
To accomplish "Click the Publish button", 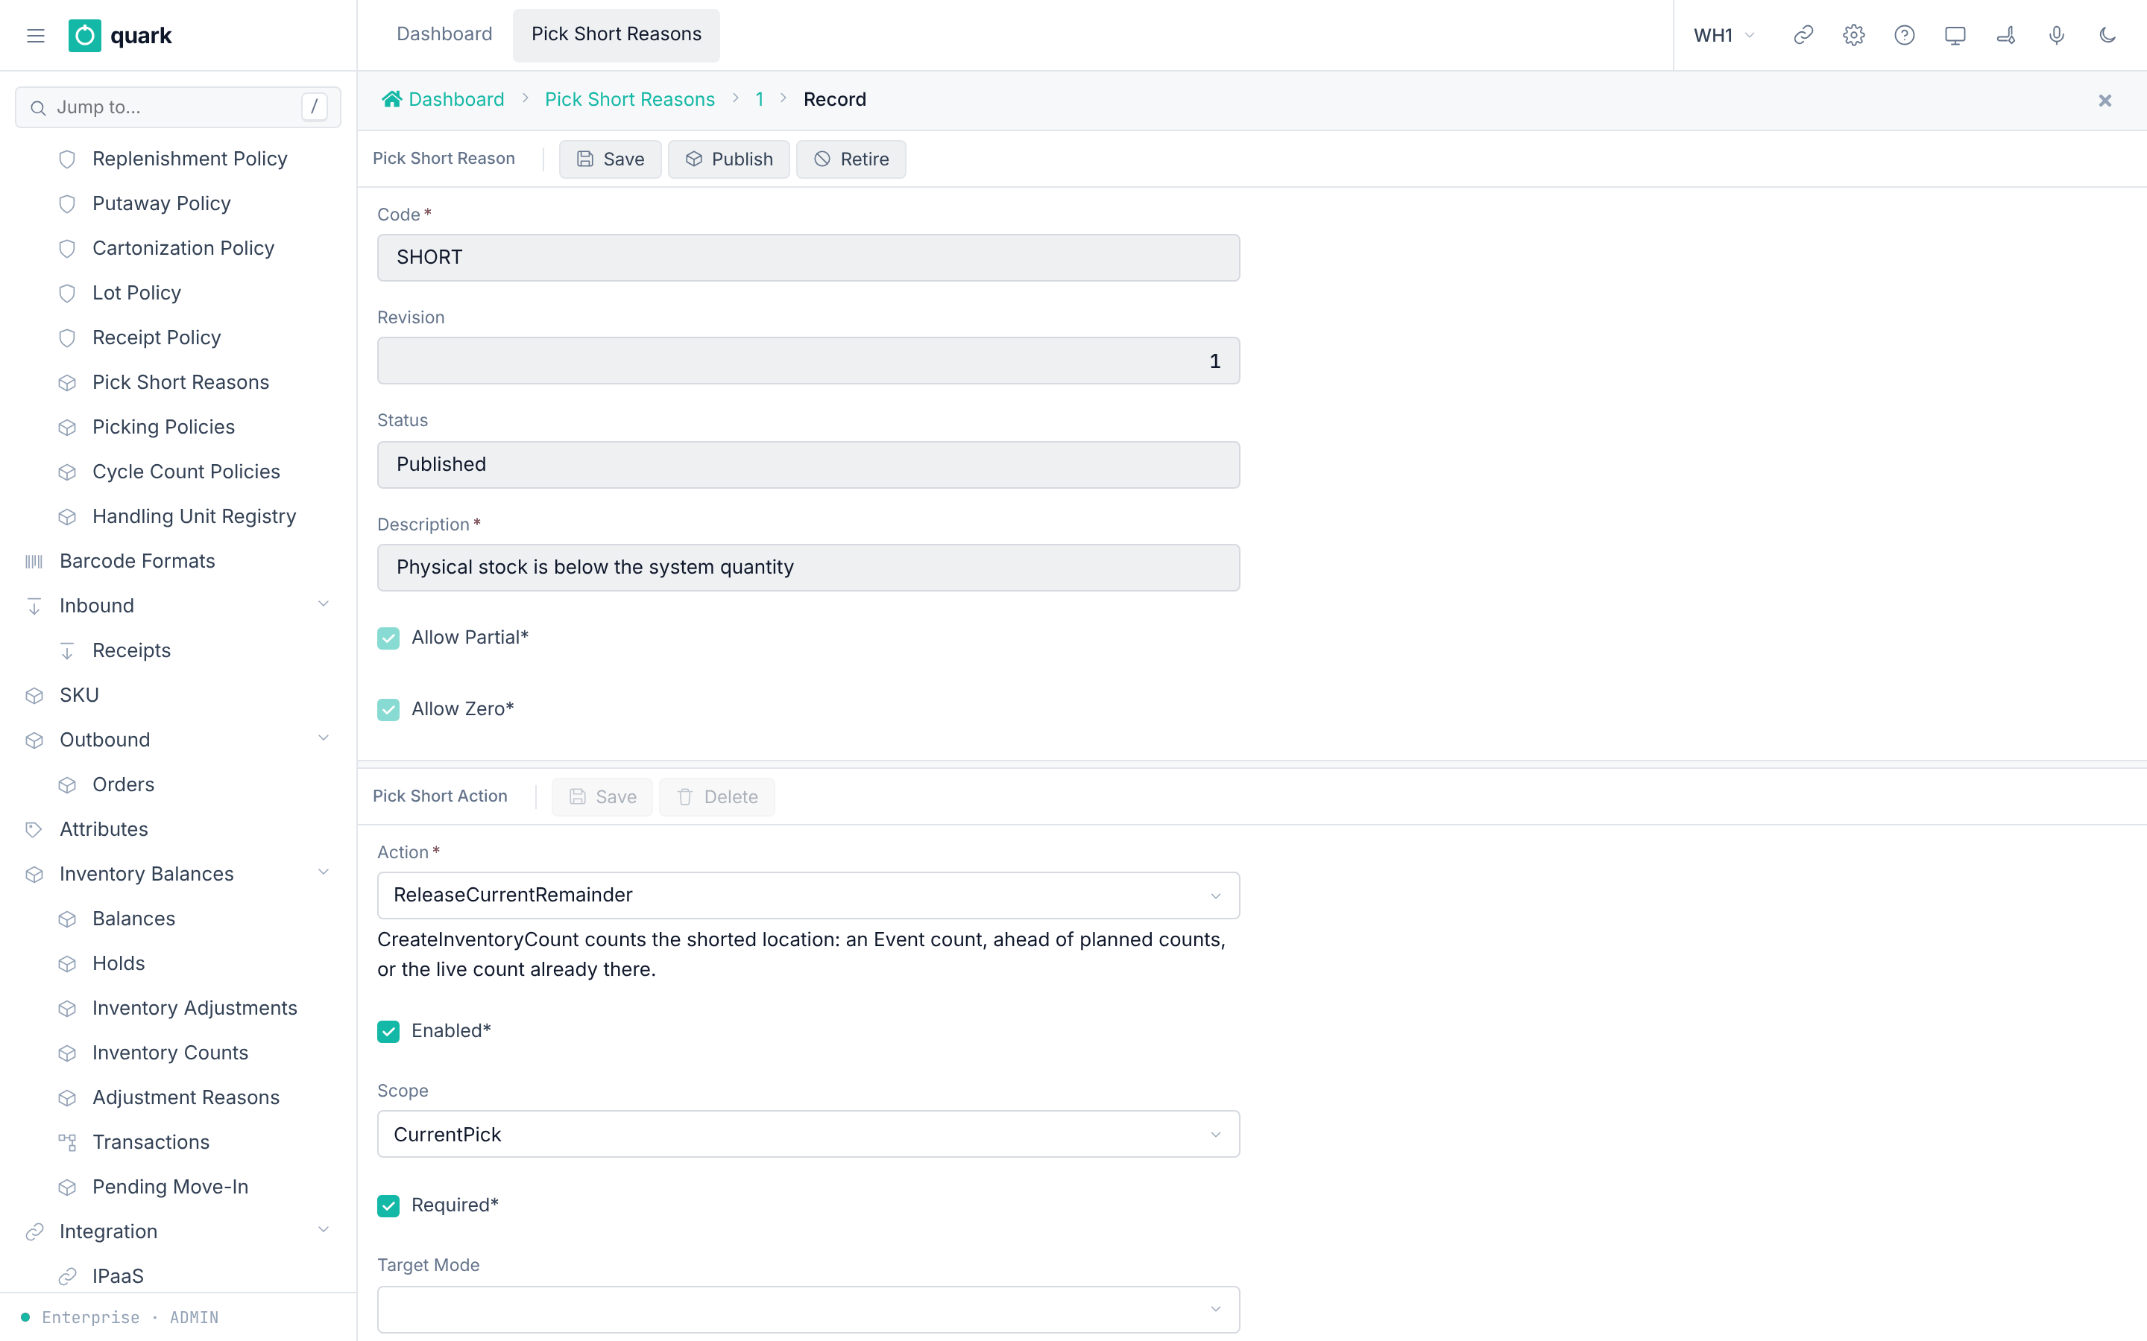I will [728, 159].
